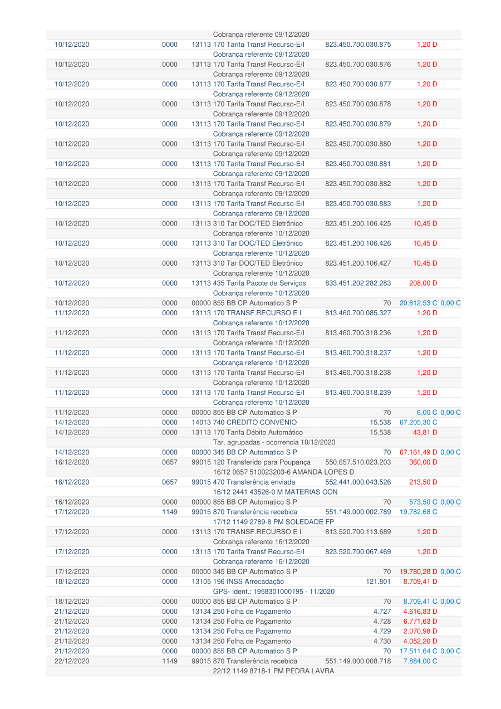Select the 22/12/2020 date cell
Image resolution: width=501 pixels, height=709 pixels.
click(72, 661)
